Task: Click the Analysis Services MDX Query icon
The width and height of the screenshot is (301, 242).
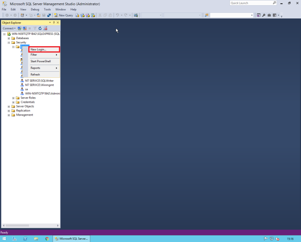Action: pos(83,15)
